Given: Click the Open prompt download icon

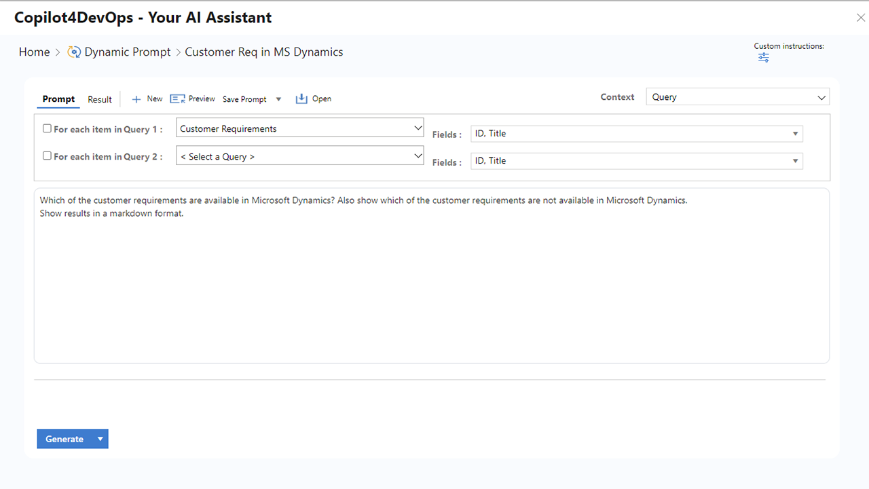Looking at the screenshot, I should pyautogui.click(x=301, y=99).
